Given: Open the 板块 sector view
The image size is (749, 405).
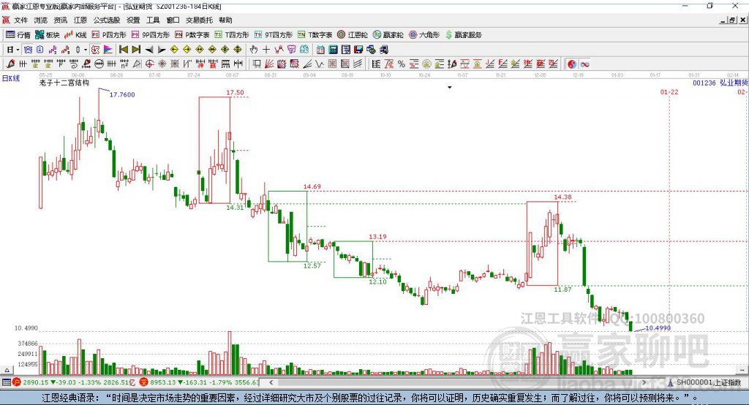Looking at the screenshot, I should 48,35.
